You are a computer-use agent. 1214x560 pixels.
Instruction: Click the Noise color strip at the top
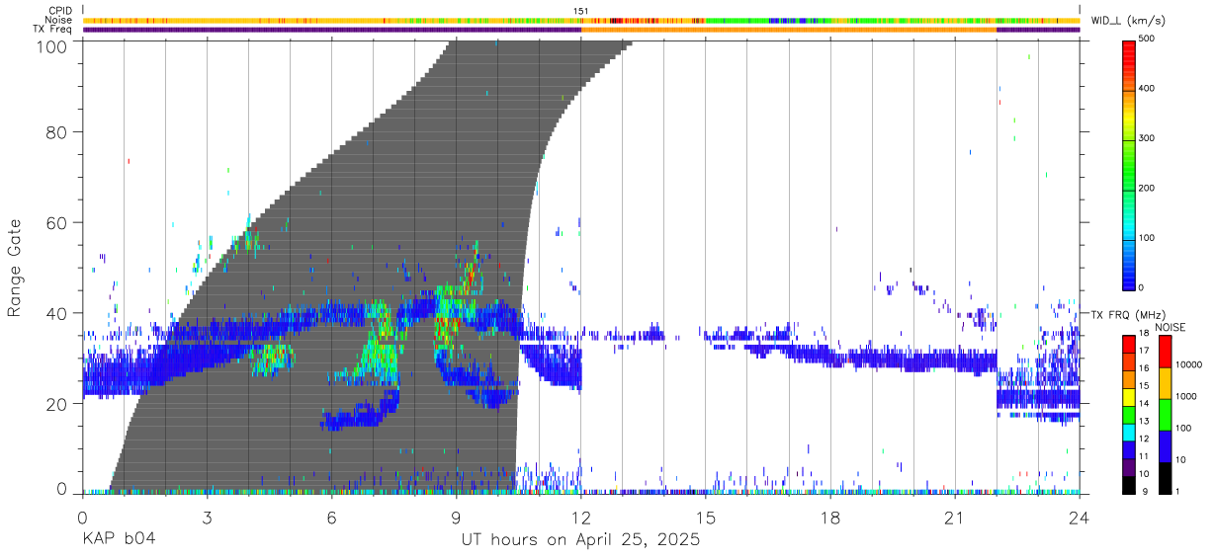pos(581,20)
